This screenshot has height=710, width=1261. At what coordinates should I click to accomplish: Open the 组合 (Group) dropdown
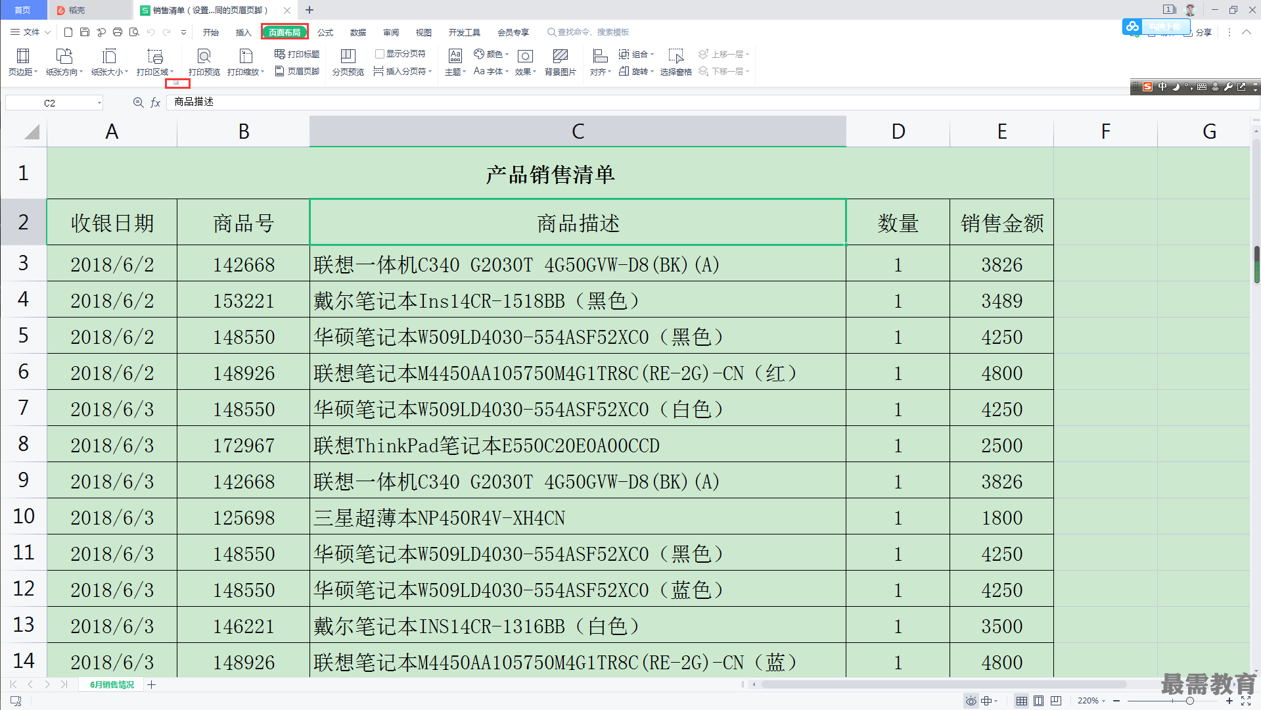(x=637, y=54)
